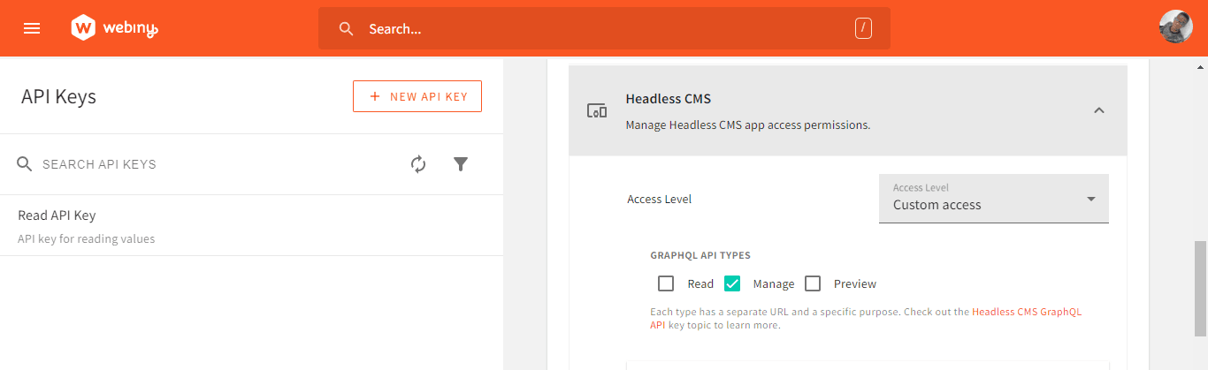
Task: Uncheck the Manage API type checkbox
Action: [732, 283]
